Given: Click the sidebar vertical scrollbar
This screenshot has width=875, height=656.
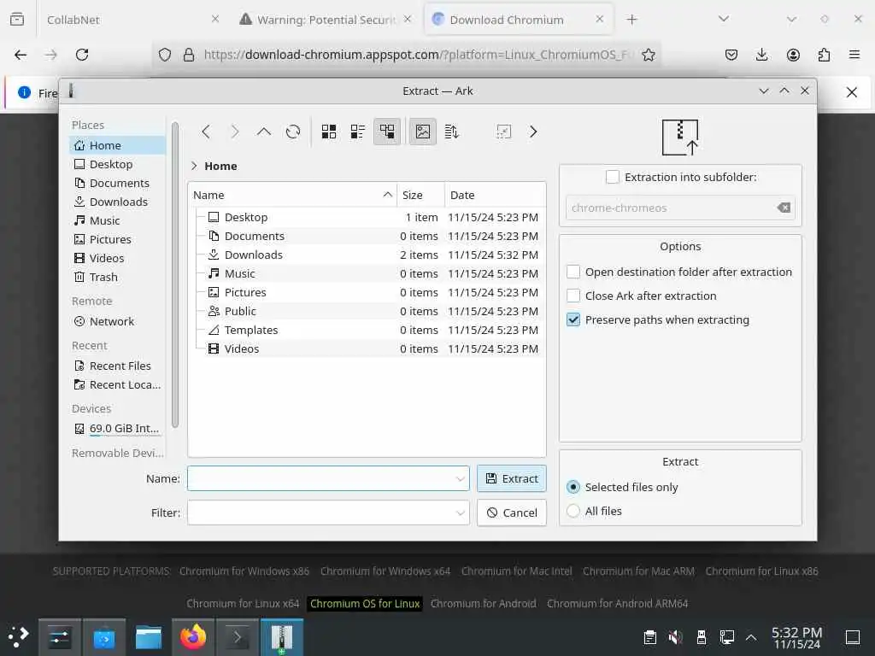Looking at the screenshot, I should pyautogui.click(x=175, y=274).
